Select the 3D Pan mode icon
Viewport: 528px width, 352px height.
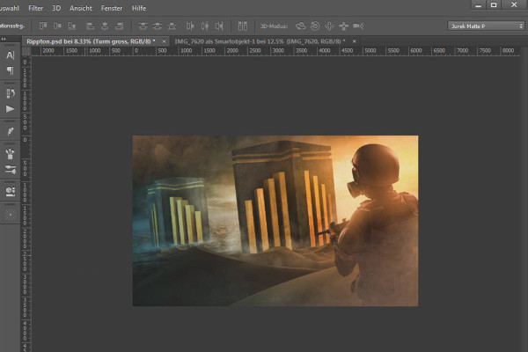click(x=329, y=26)
